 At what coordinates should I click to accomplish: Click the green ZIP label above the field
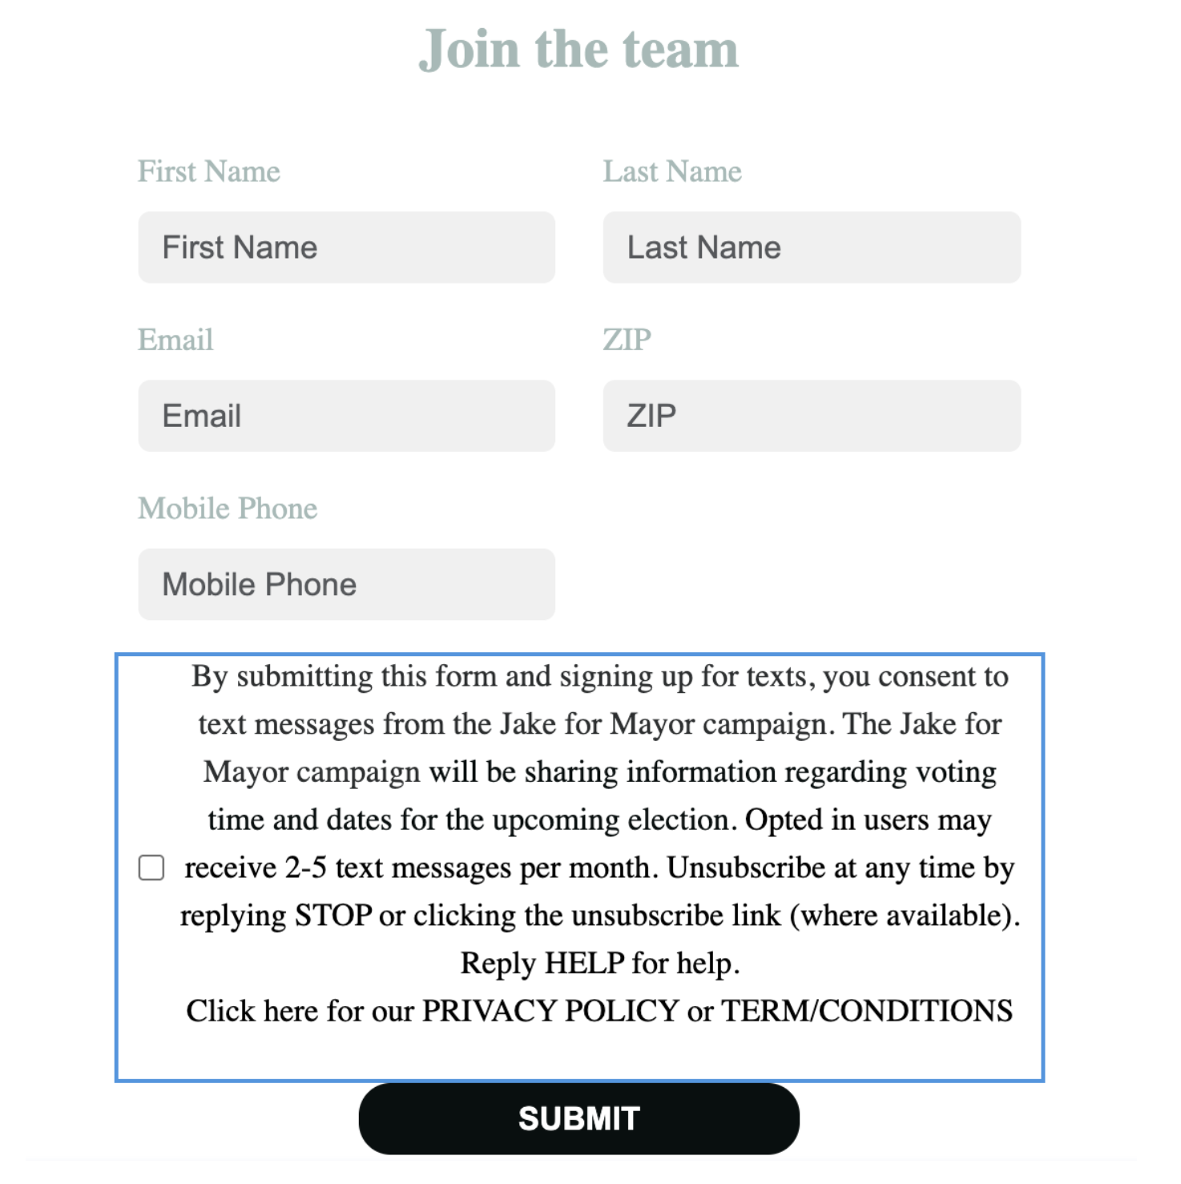pyautogui.click(x=627, y=340)
